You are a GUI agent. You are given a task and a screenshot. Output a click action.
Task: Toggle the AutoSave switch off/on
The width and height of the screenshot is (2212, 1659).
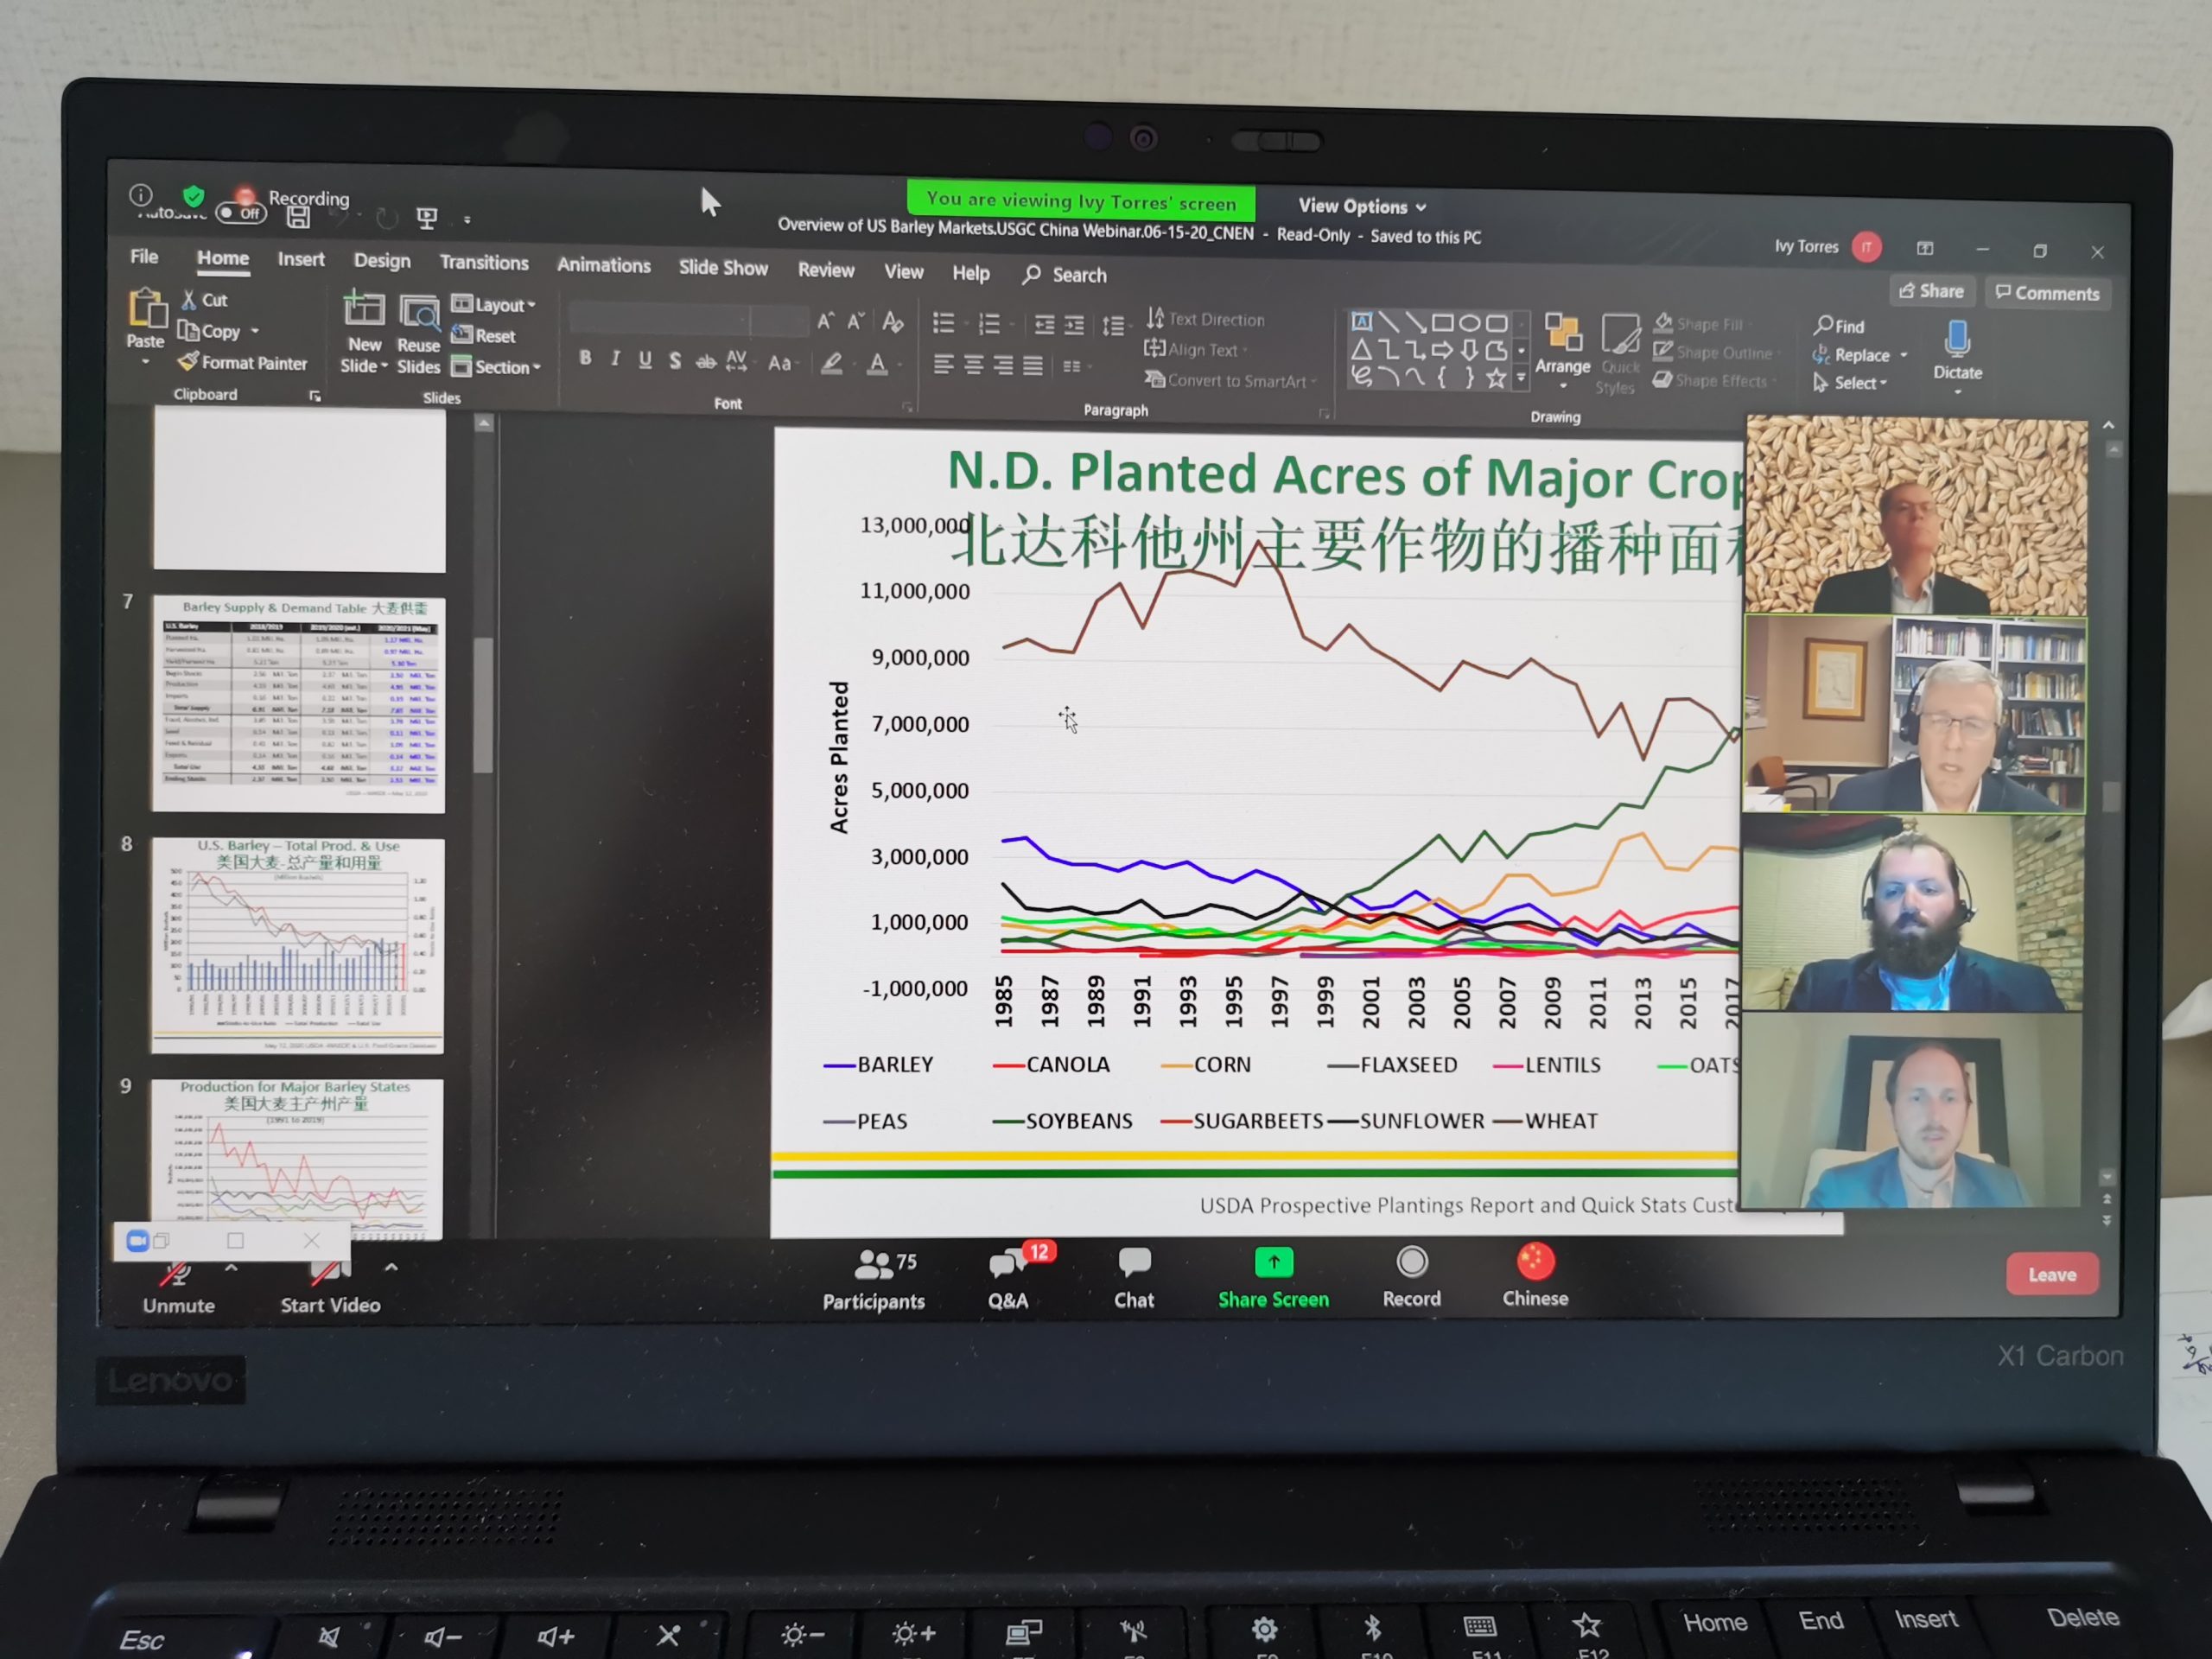pyautogui.click(x=240, y=213)
